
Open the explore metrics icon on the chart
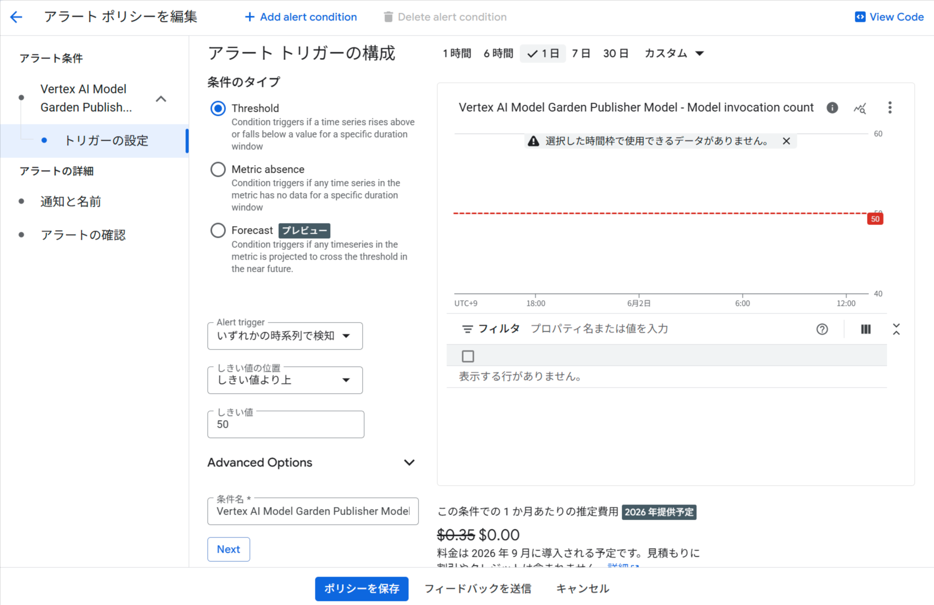click(860, 108)
